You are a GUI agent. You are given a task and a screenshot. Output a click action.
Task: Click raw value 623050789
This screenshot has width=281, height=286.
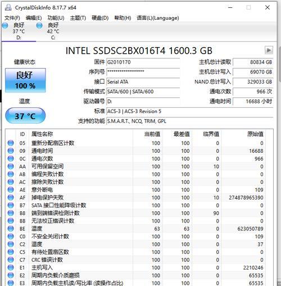[x=250, y=229]
